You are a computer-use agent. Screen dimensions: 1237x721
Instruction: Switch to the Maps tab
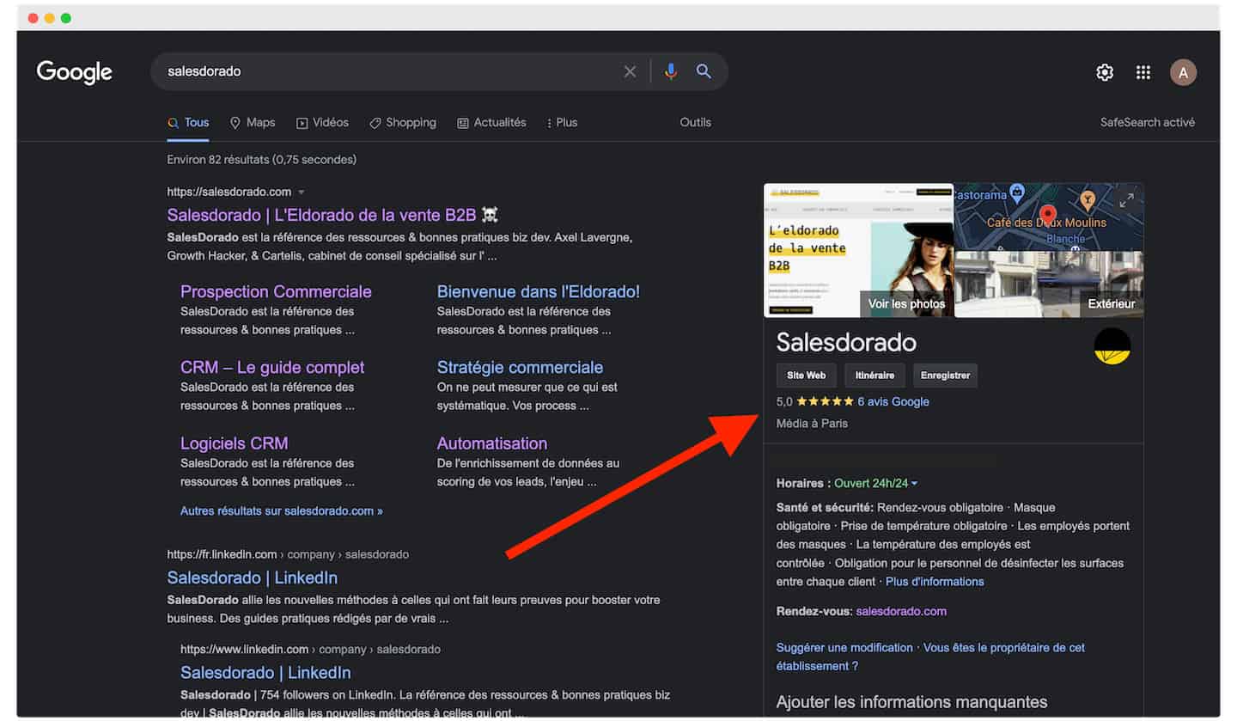click(x=253, y=123)
